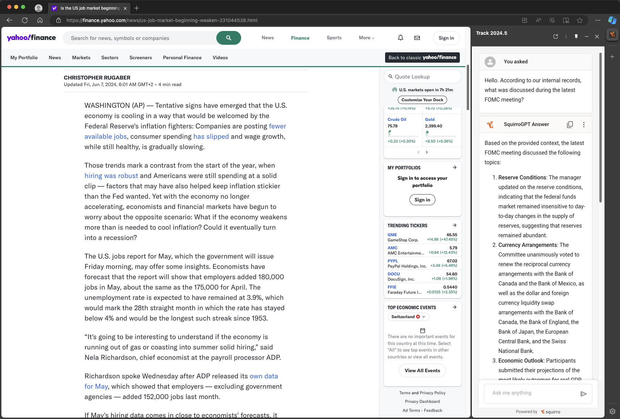Viewport: 620px width, 419px height.
Task: Reload the page with the refresh icon
Action: click(x=25, y=20)
